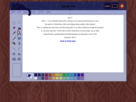
Task: Open the File menu
Action: pos(13,12)
